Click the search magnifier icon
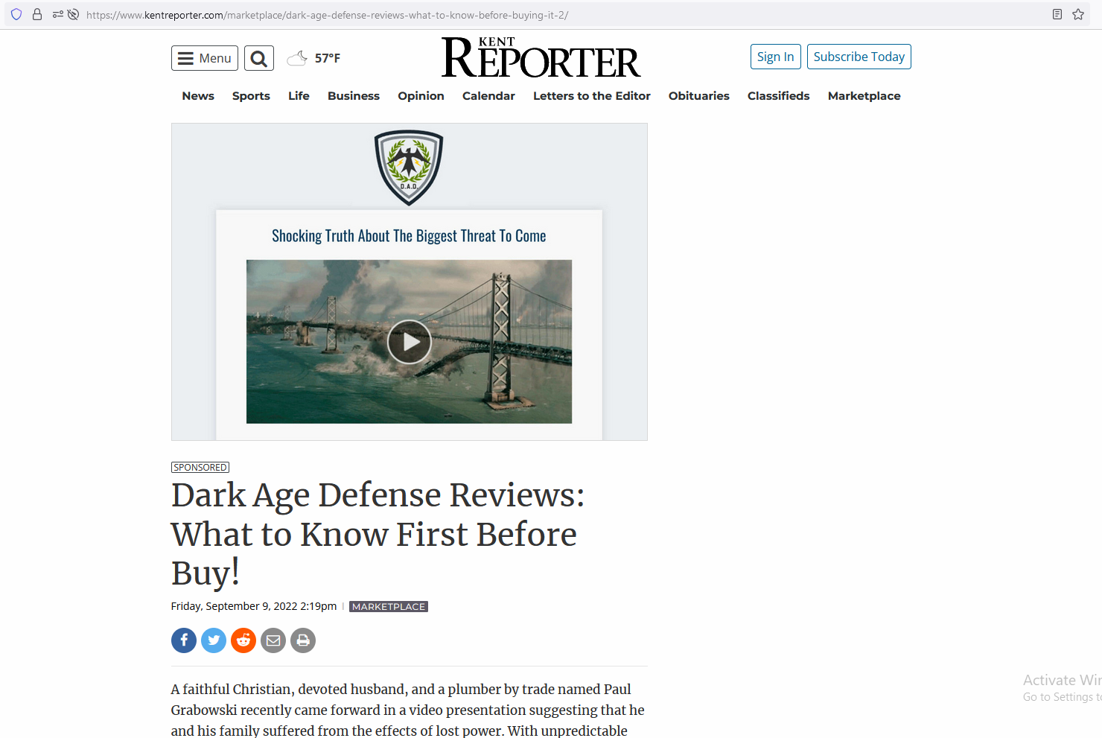Screen dimensions: 1102x738 [x=259, y=58]
